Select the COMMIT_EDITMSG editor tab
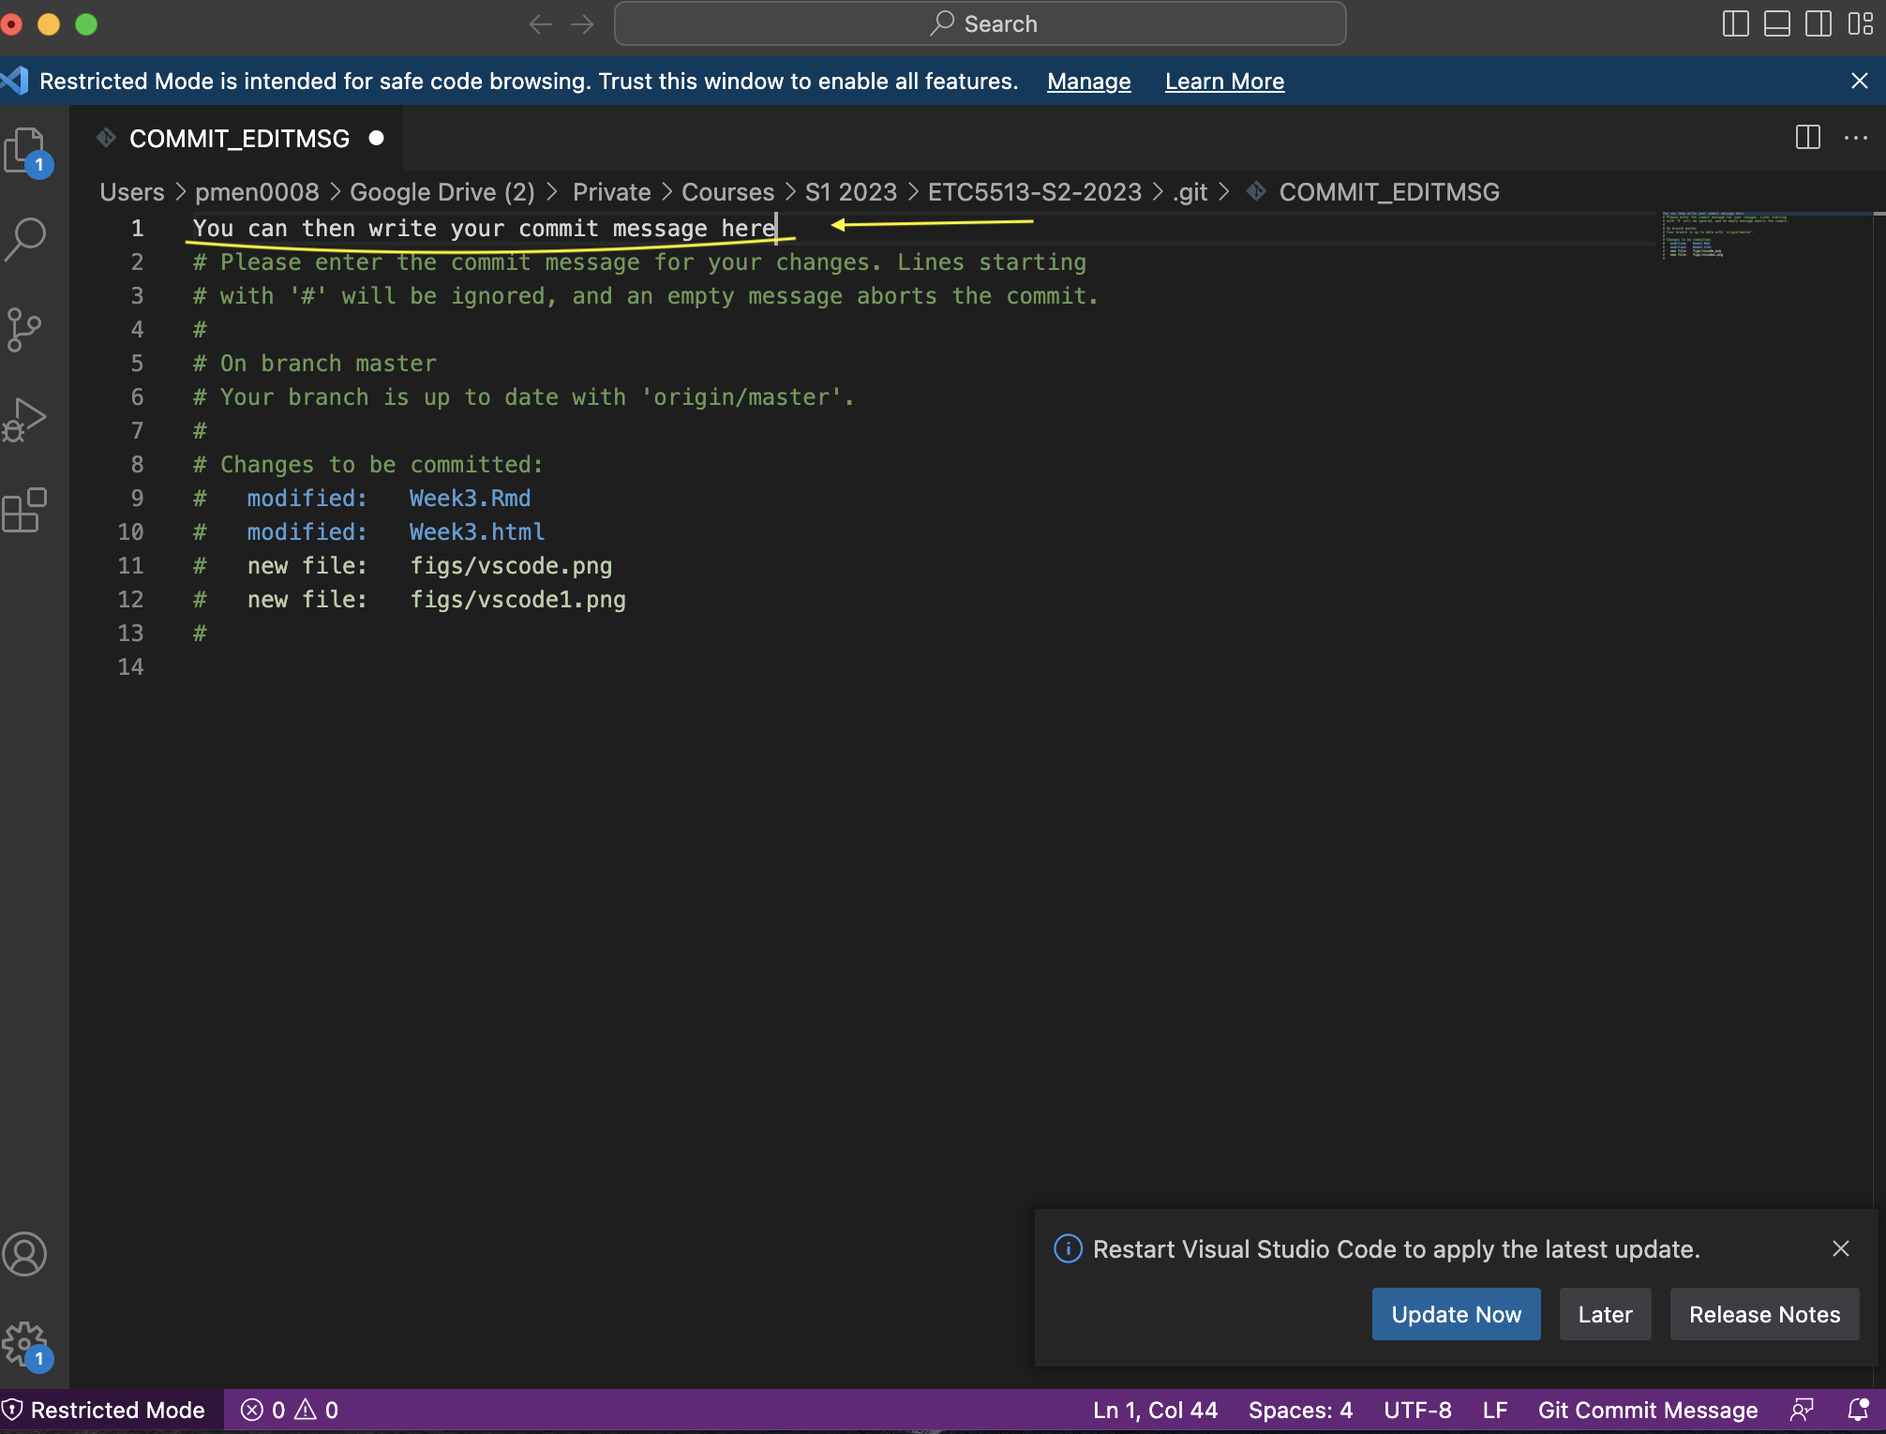Image resolution: width=1886 pixels, height=1434 pixels. pos(239,139)
